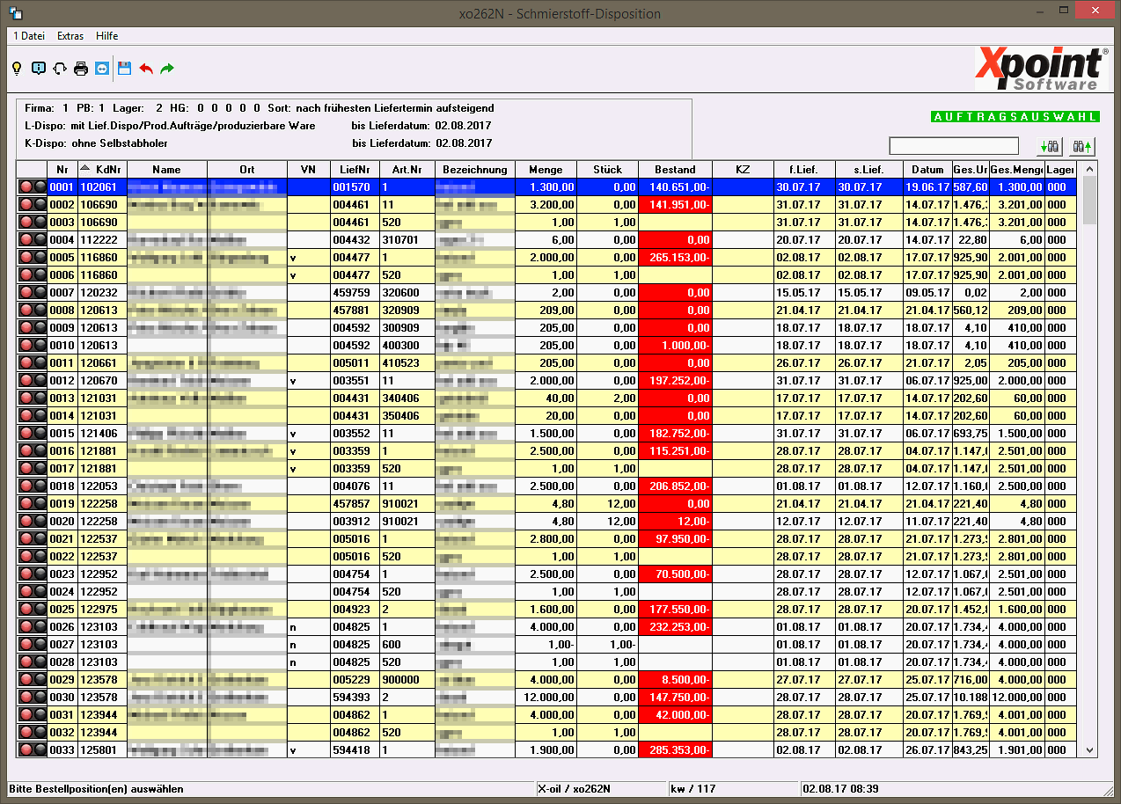Image resolution: width=1121 pixels, height=804 pixels.
Task: Click red Bestand cell 8.500,00-
Action: tap(675, 679)
